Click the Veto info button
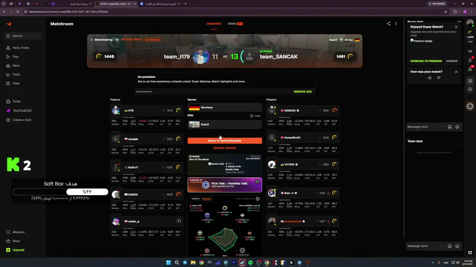This screenshot has height=267, width=476. tap(255, 116)
